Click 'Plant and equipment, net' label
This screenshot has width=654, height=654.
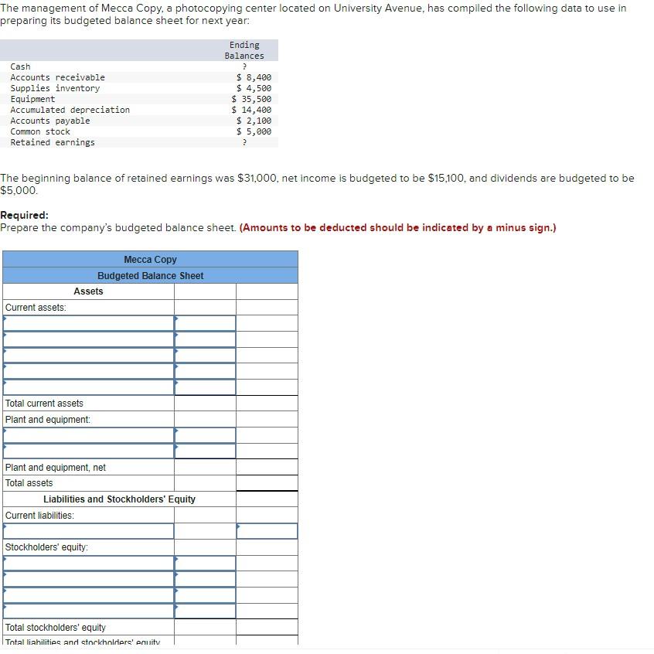pyautogui.click(x=56, y=468)
